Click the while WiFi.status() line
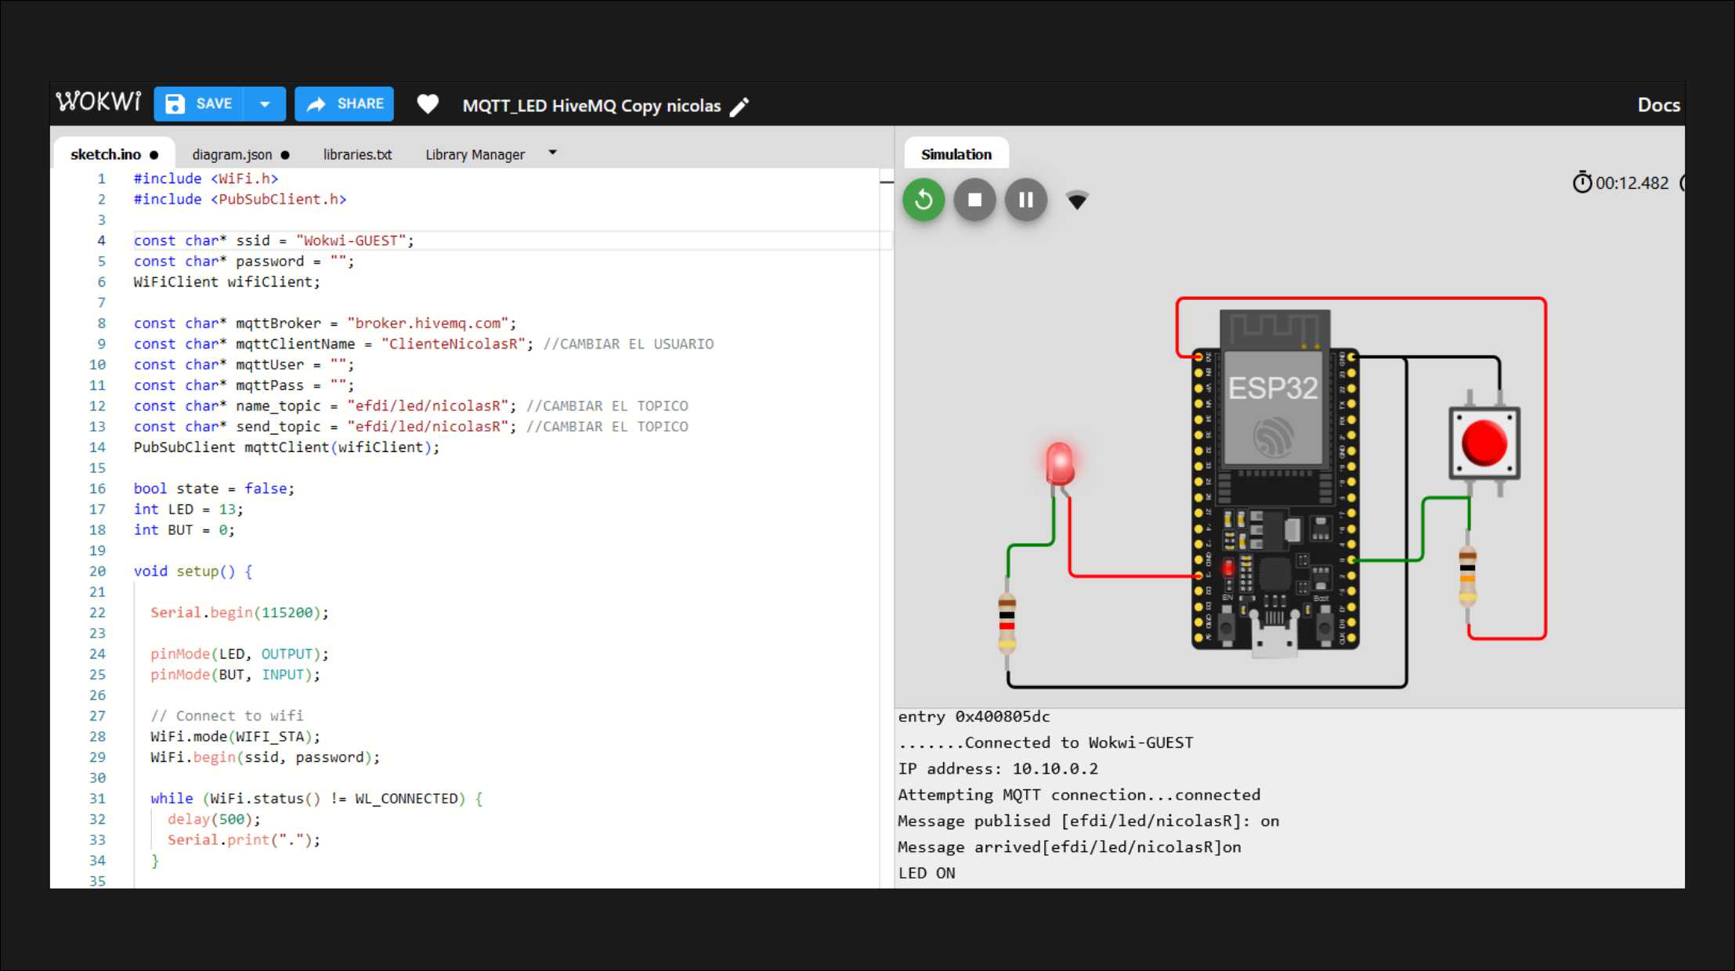Image resolution: width=1735 pixels, height=971 pixels. click(316, 798)
